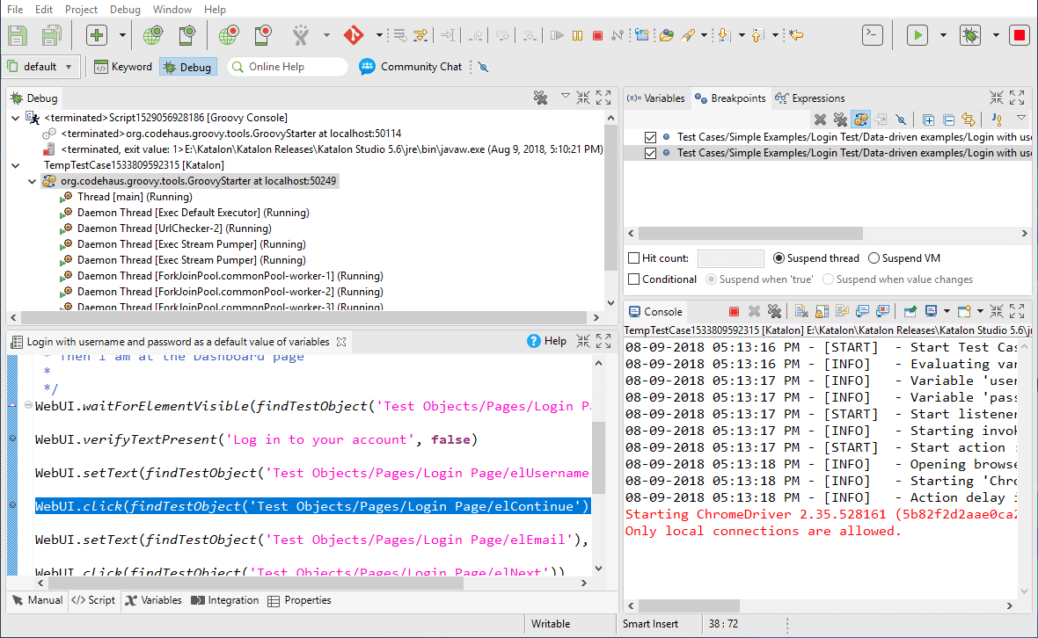Close the Login test case editor tab
The width and height of the screenshot is (1038, 638).
click(x=341, y=342)
